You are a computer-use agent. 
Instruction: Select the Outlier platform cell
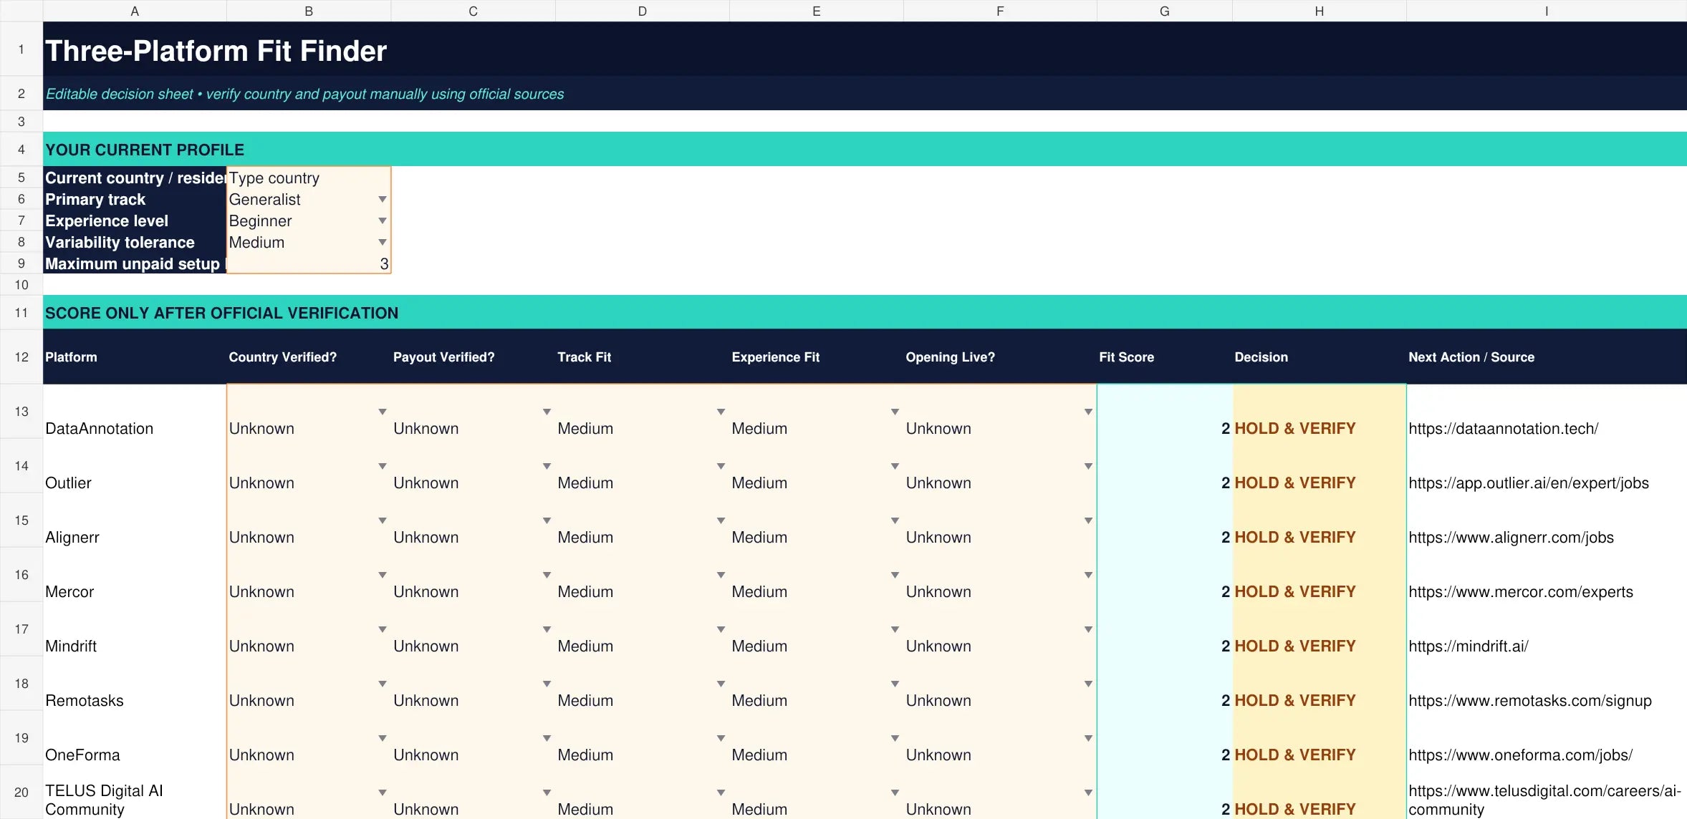135,466
